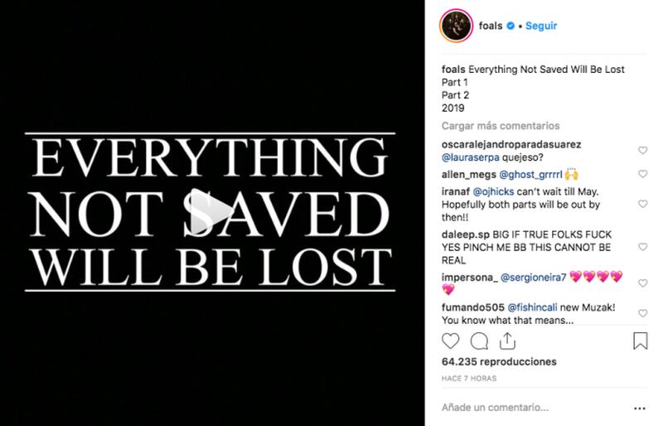The image size is (663, 426).
Task: Open the foals profile picture story
Action: [457, 26]
